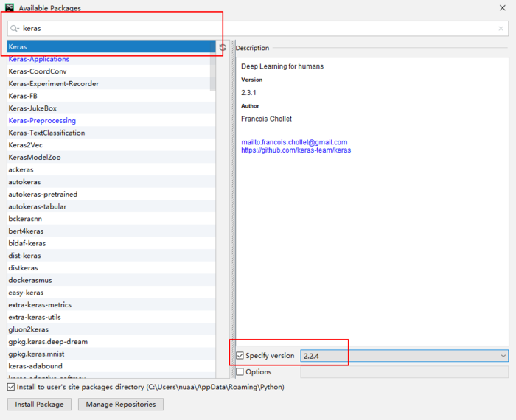Click the refresh package list icon

coord(223,47)
